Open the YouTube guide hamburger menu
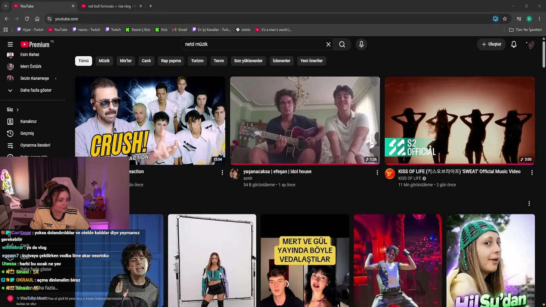The image size is (546, 307). click(x=10, y=44)
